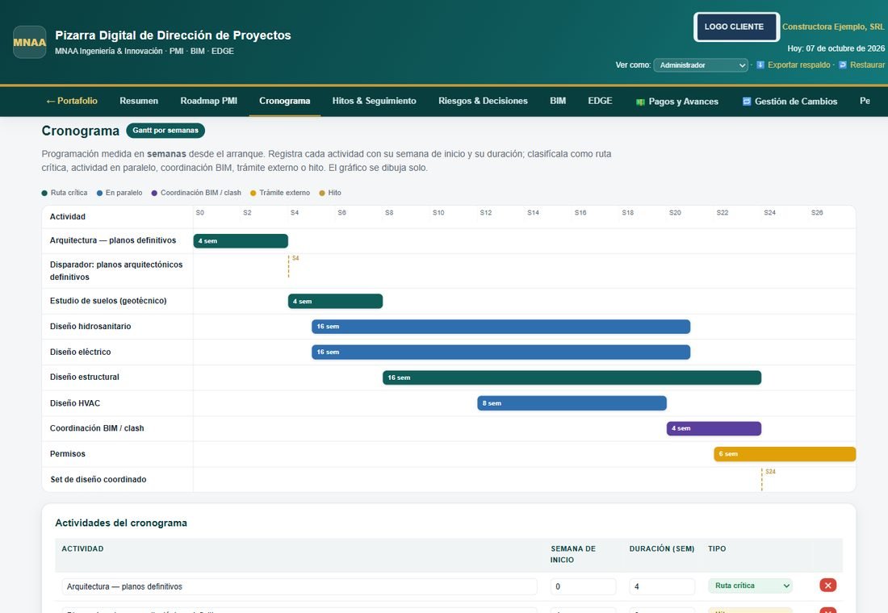Go back to Portafolio

[x=71, y=101]
